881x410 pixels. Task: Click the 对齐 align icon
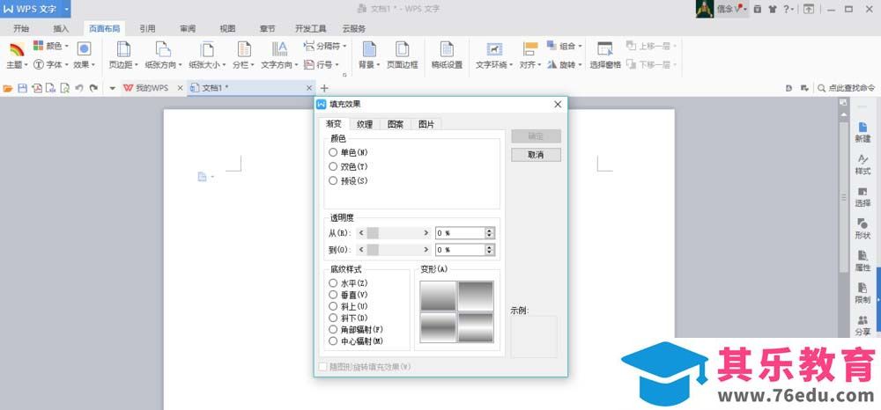point(530,49)
